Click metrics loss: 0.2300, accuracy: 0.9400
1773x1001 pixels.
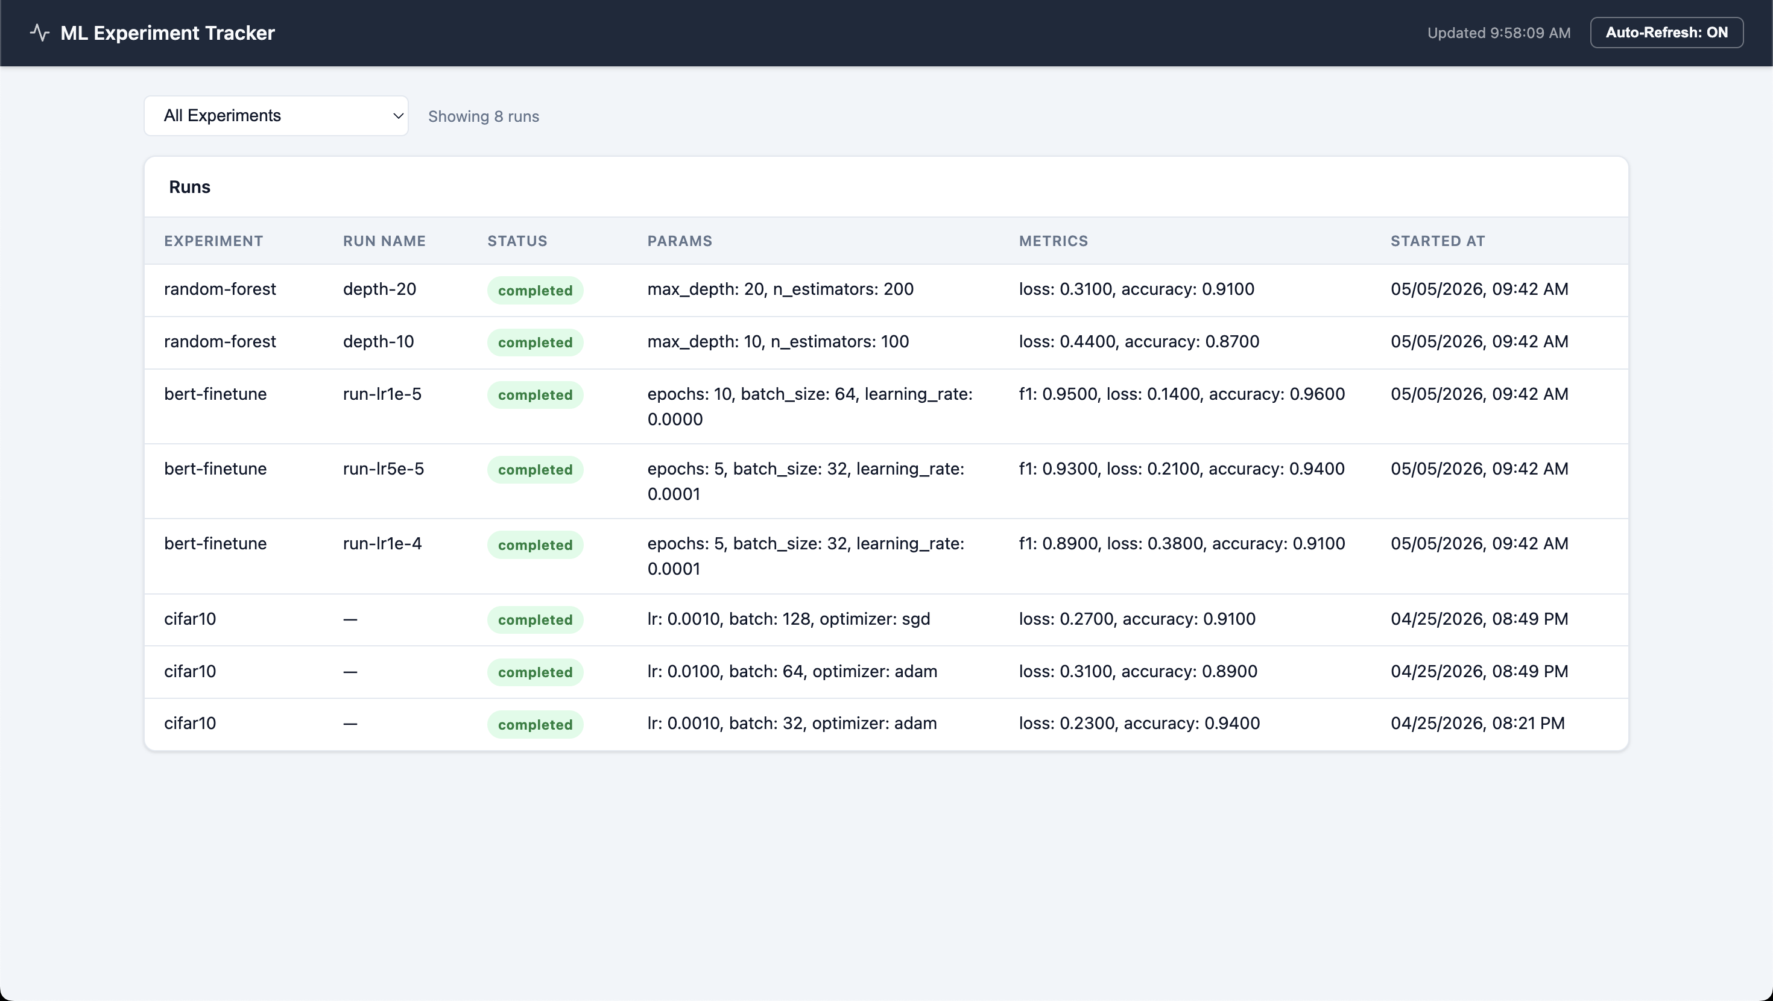(x=1139, y=724)
